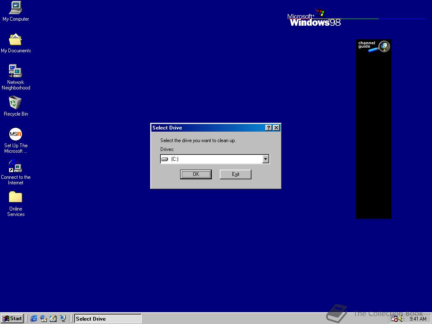
Task: Click the volume speaker tray icon
Action: click(401, 319)
